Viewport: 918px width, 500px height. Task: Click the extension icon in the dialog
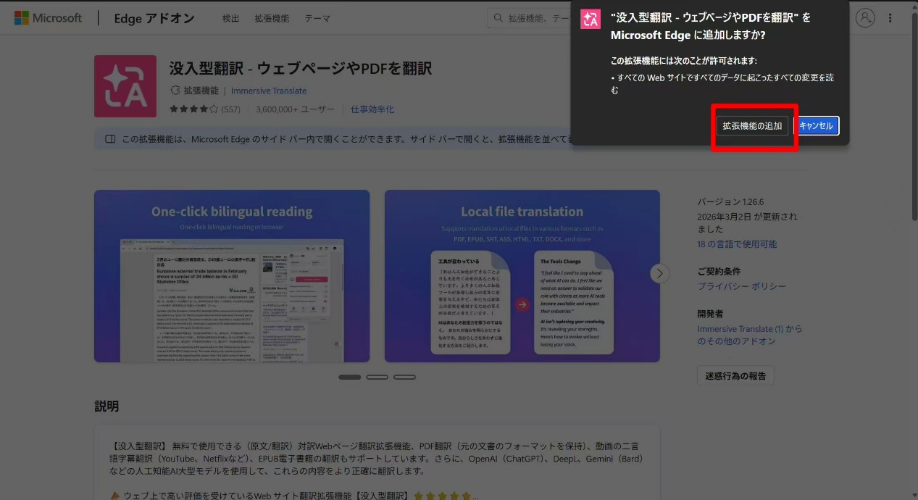pos(591,20)
